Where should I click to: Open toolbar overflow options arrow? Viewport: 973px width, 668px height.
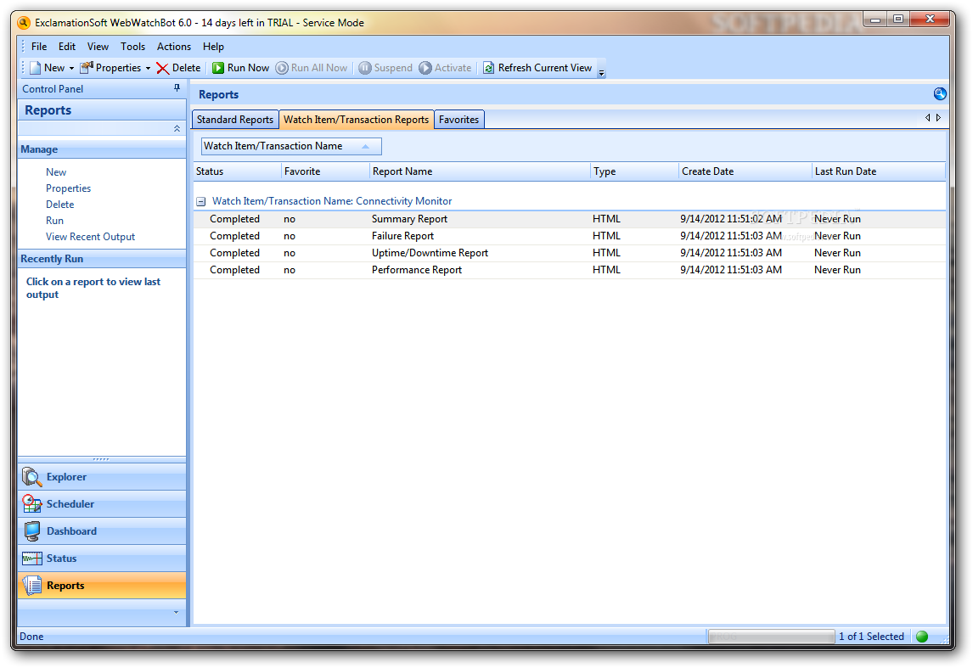coord(601,72)
